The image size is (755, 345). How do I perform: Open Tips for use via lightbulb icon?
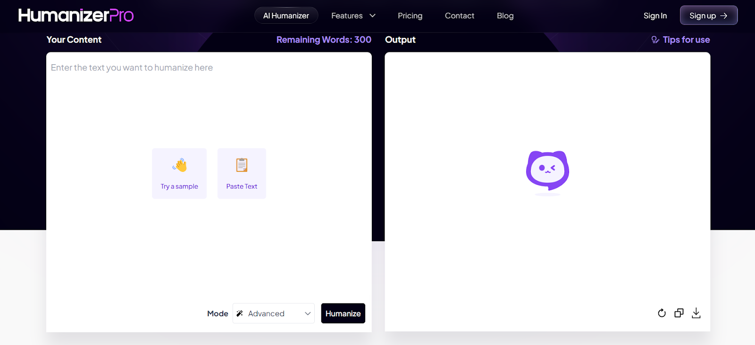tap(655, 40)
